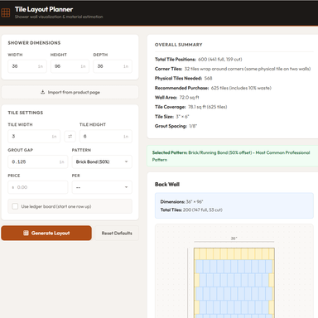The width and height of the screenshot is (318, 318).
Task: Click the Tile Settings heading
Action: click(x=26, y=113)
